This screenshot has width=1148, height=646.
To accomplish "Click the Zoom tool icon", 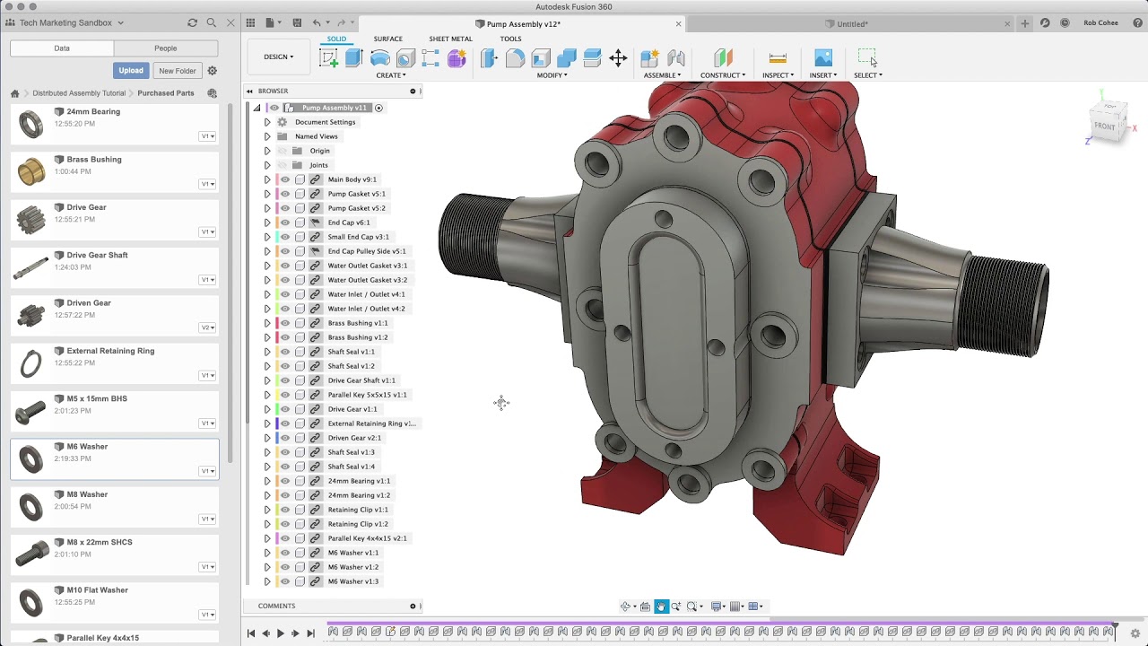I will [676, 607].
